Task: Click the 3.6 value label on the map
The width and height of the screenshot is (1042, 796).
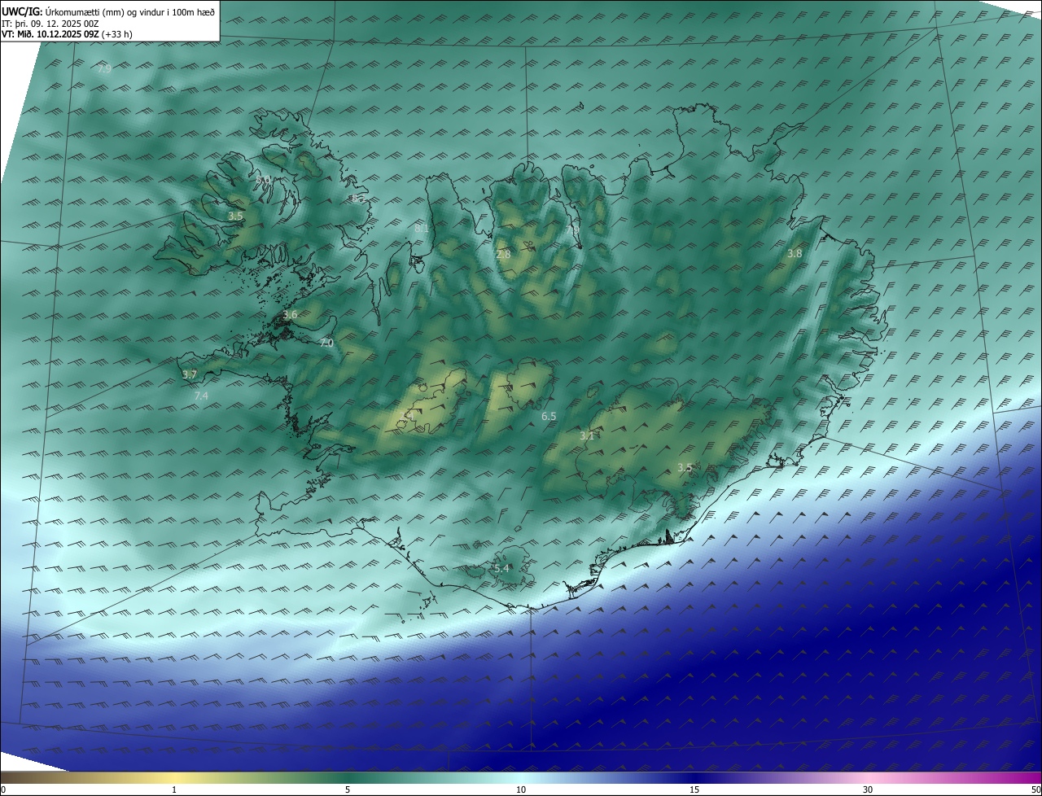Action: (290, 315)
